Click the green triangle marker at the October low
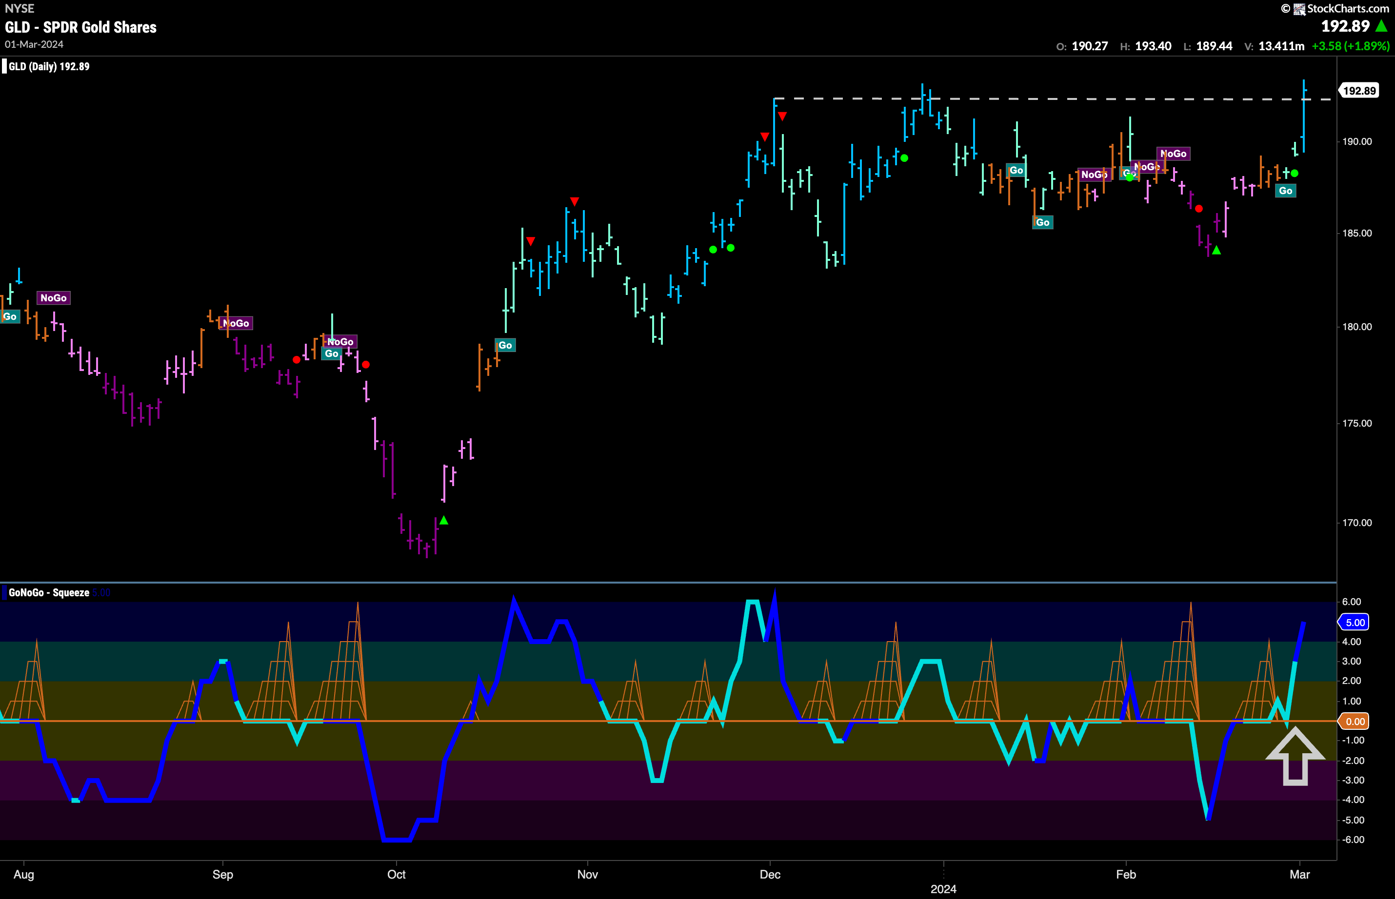 point(444,520)
